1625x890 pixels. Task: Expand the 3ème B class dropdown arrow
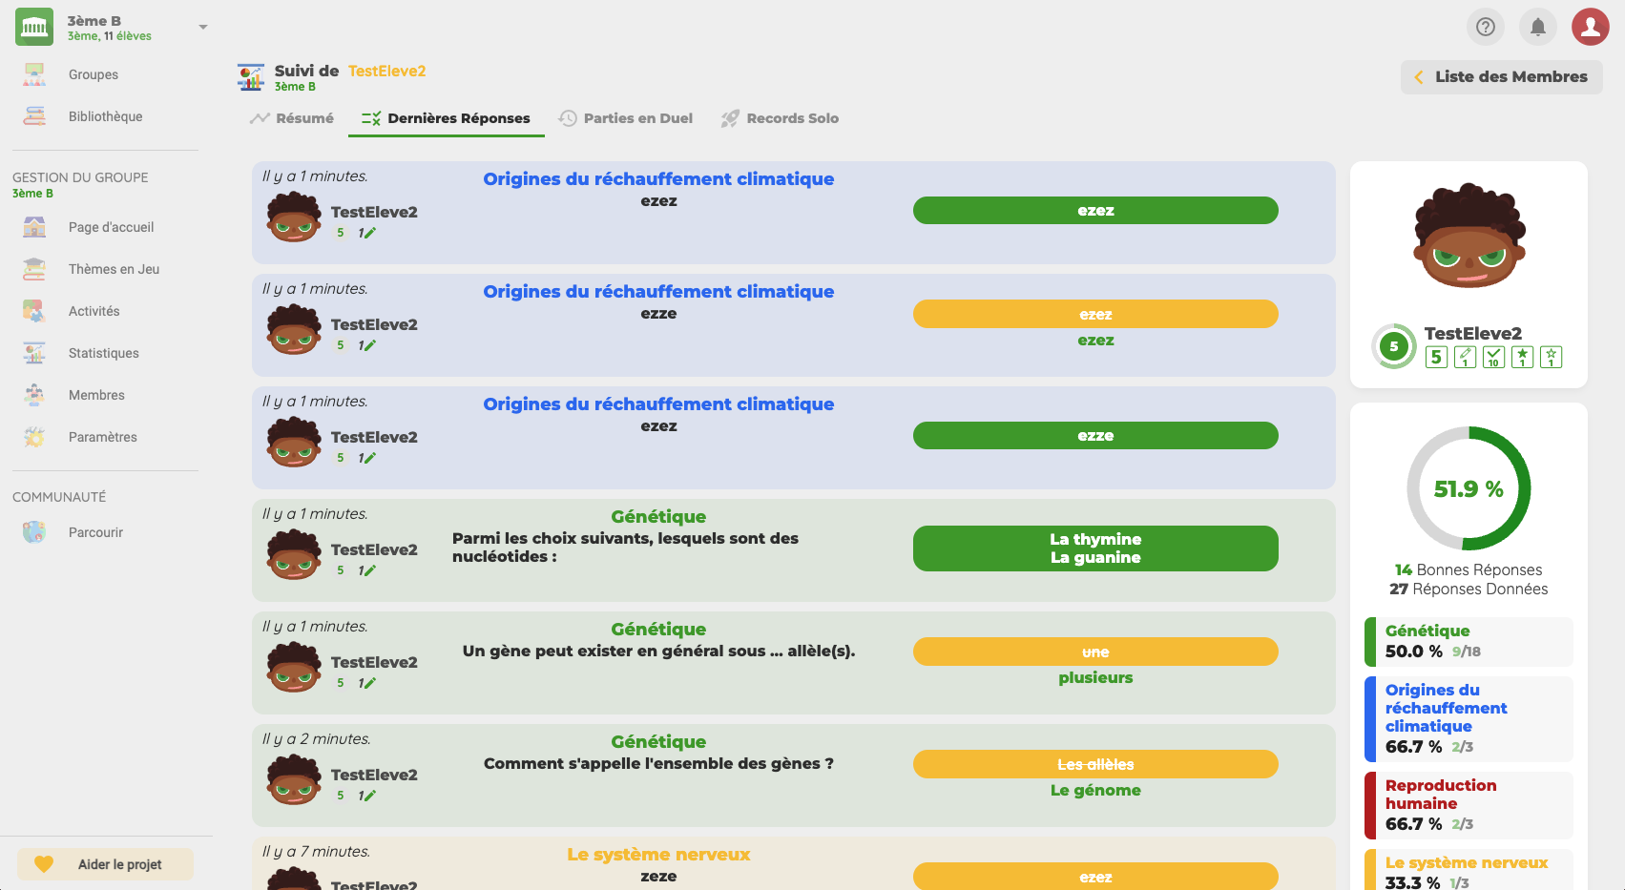(x=202, y=27)
